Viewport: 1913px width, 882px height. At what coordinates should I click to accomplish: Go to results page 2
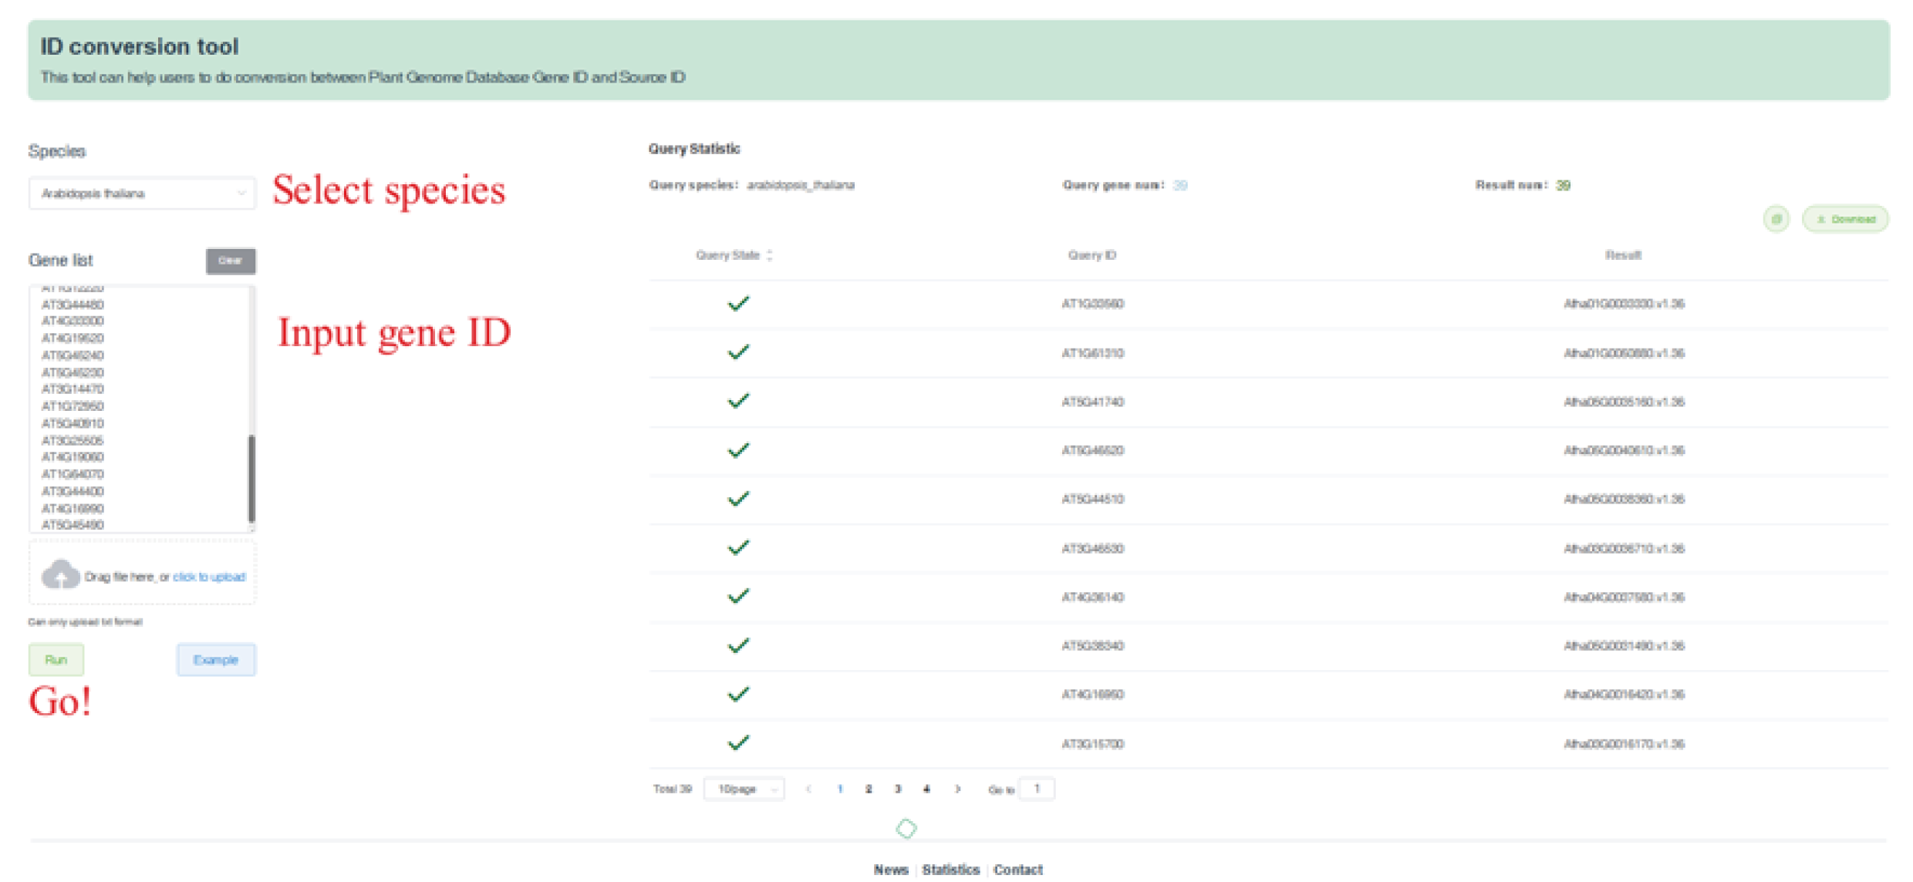869,789
